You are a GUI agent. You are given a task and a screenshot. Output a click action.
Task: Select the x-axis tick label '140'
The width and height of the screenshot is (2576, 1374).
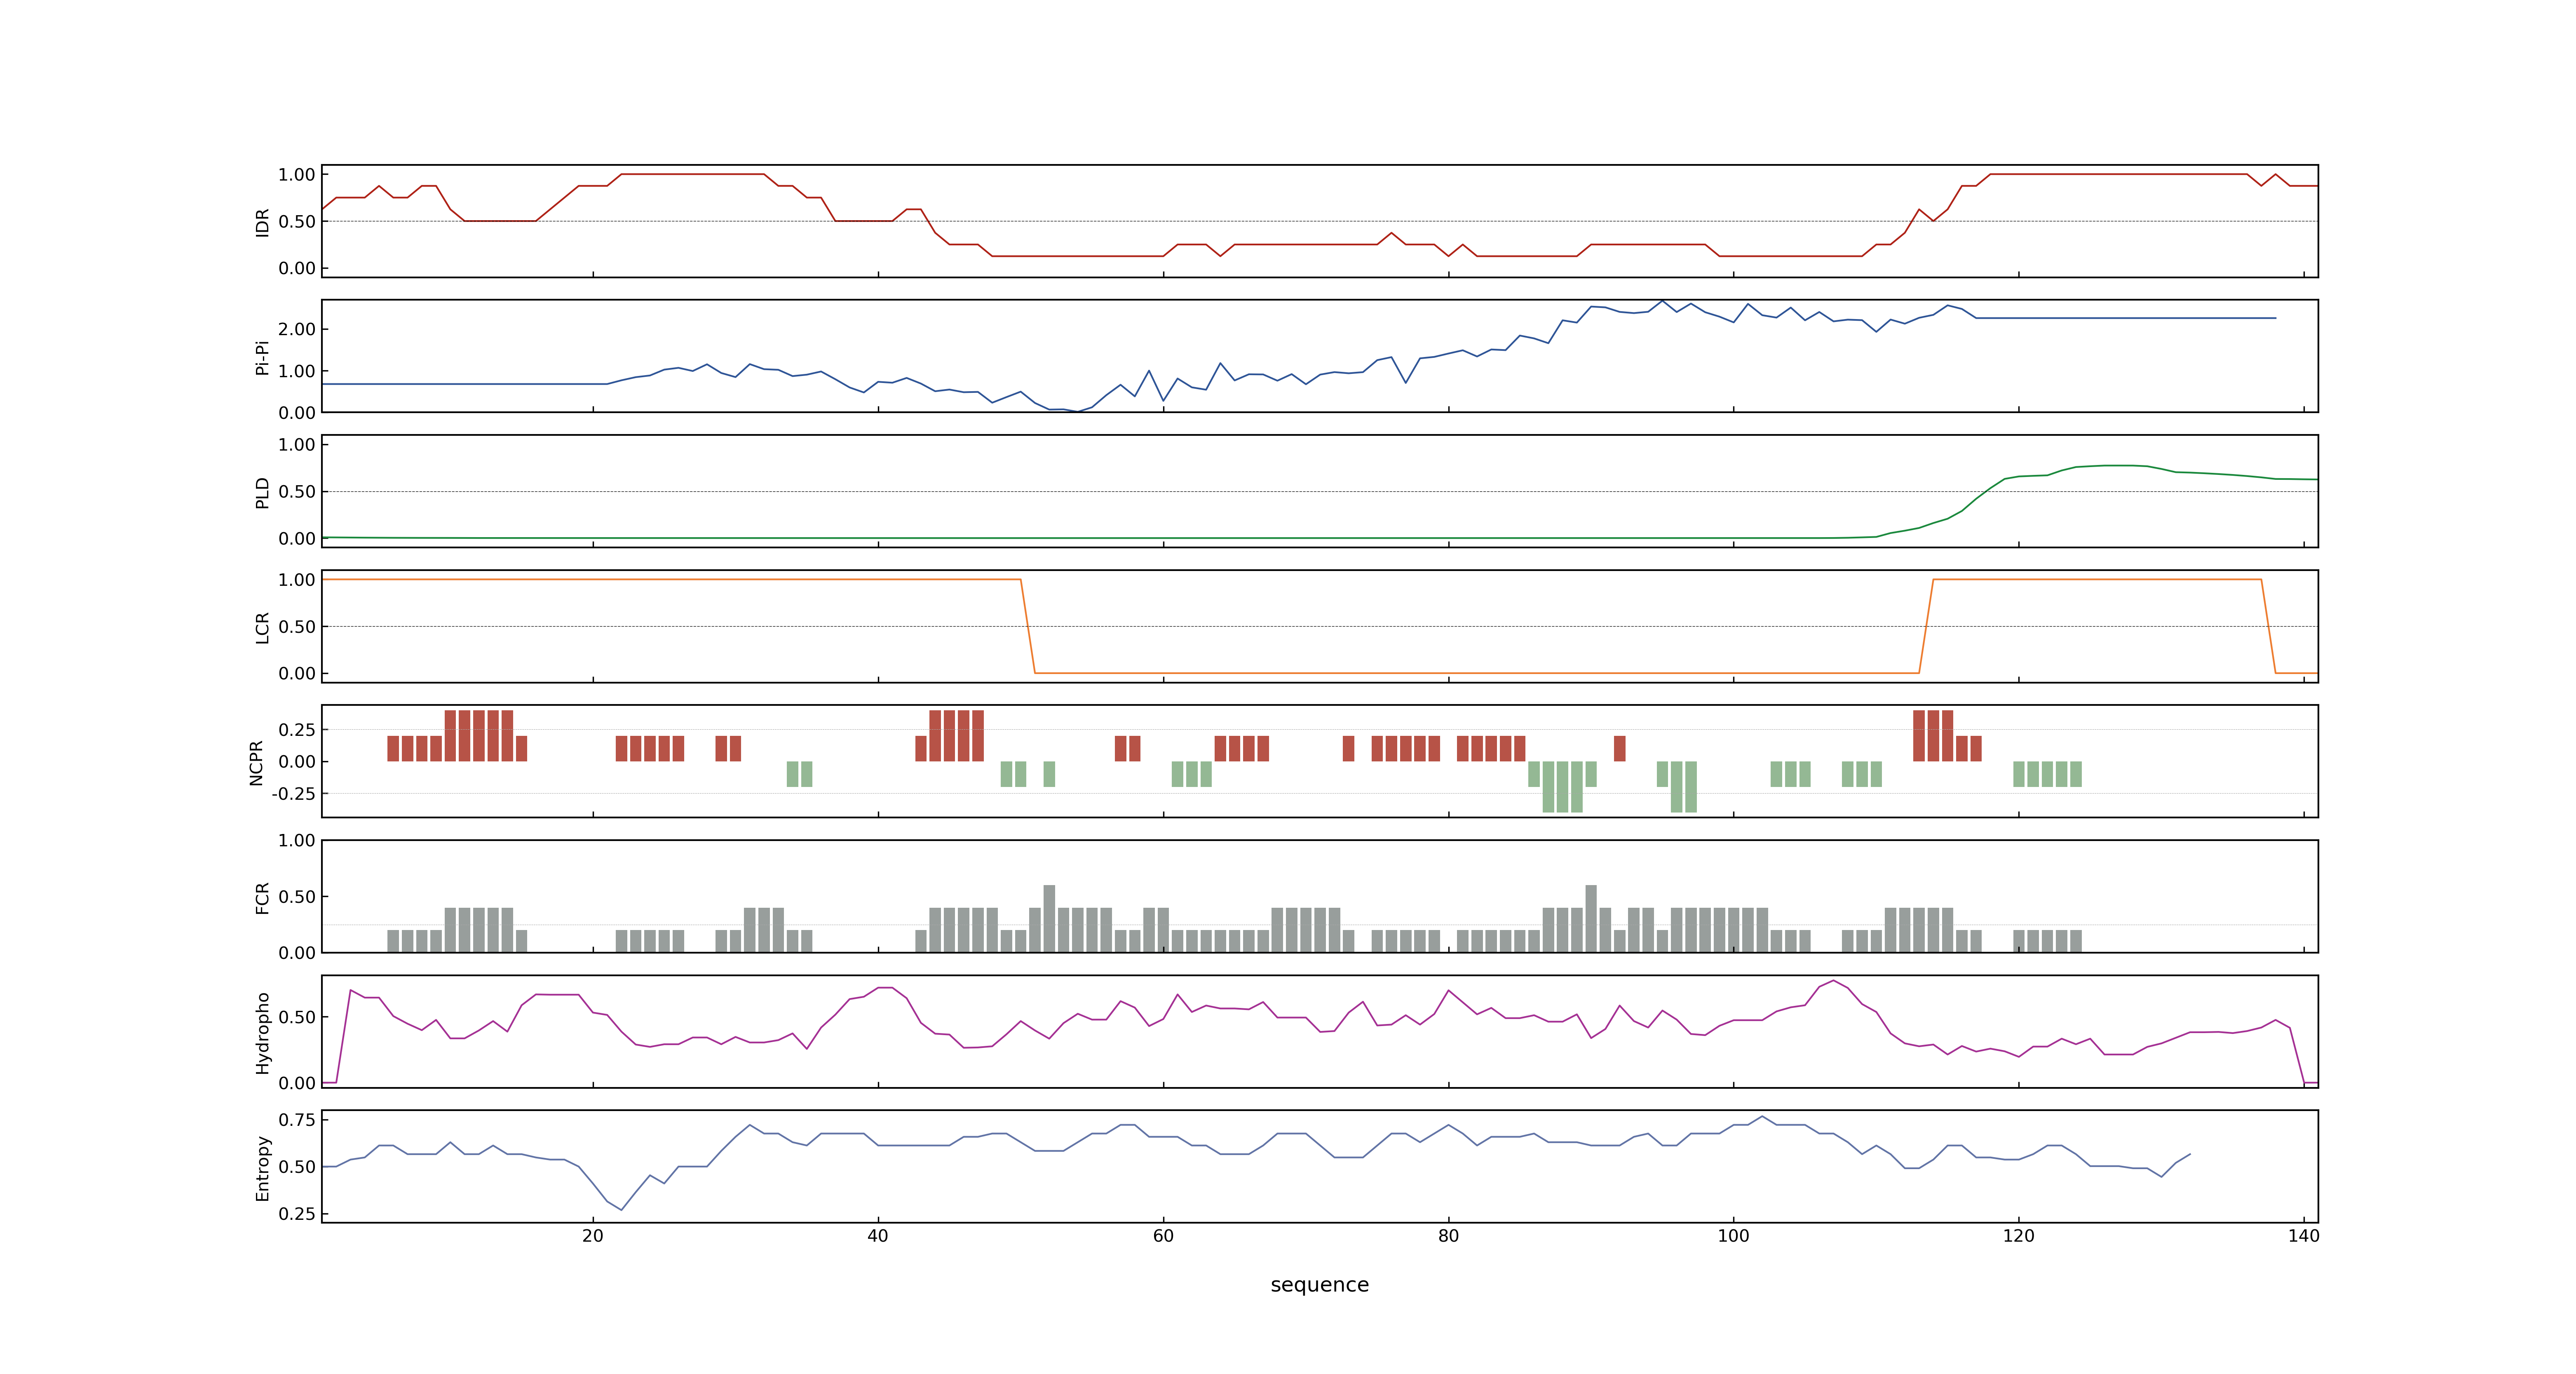pyautogui.click(x=2303, y=1236)
